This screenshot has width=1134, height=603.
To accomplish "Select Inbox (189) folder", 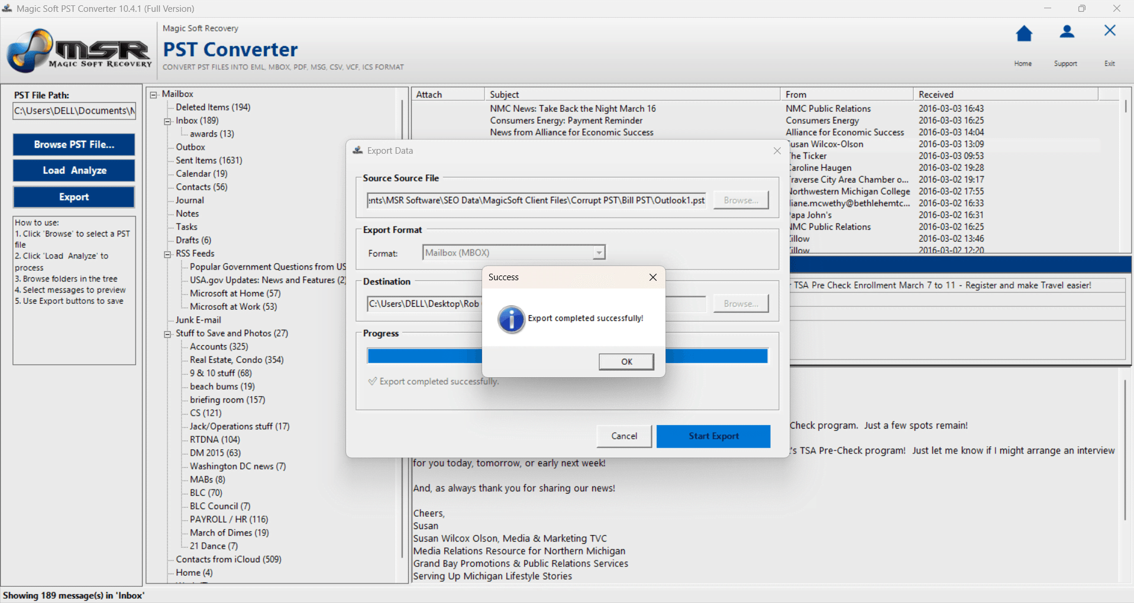I will click(197, 121).
